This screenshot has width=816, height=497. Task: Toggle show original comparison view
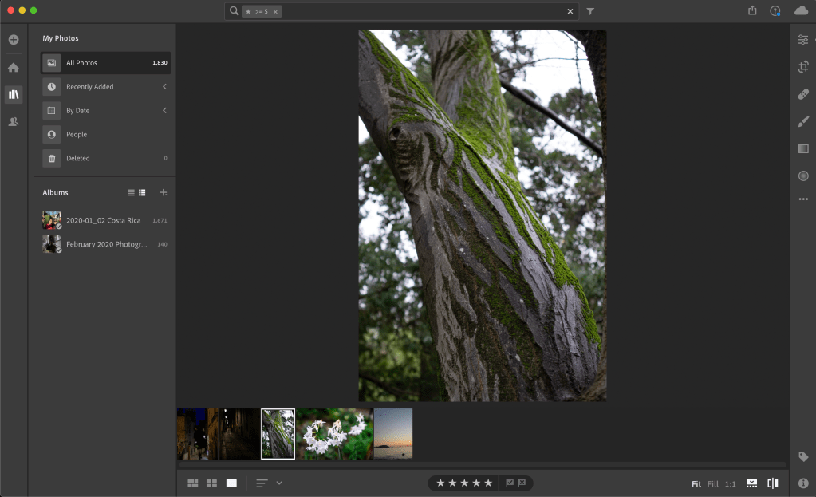[x=772, y=483]
